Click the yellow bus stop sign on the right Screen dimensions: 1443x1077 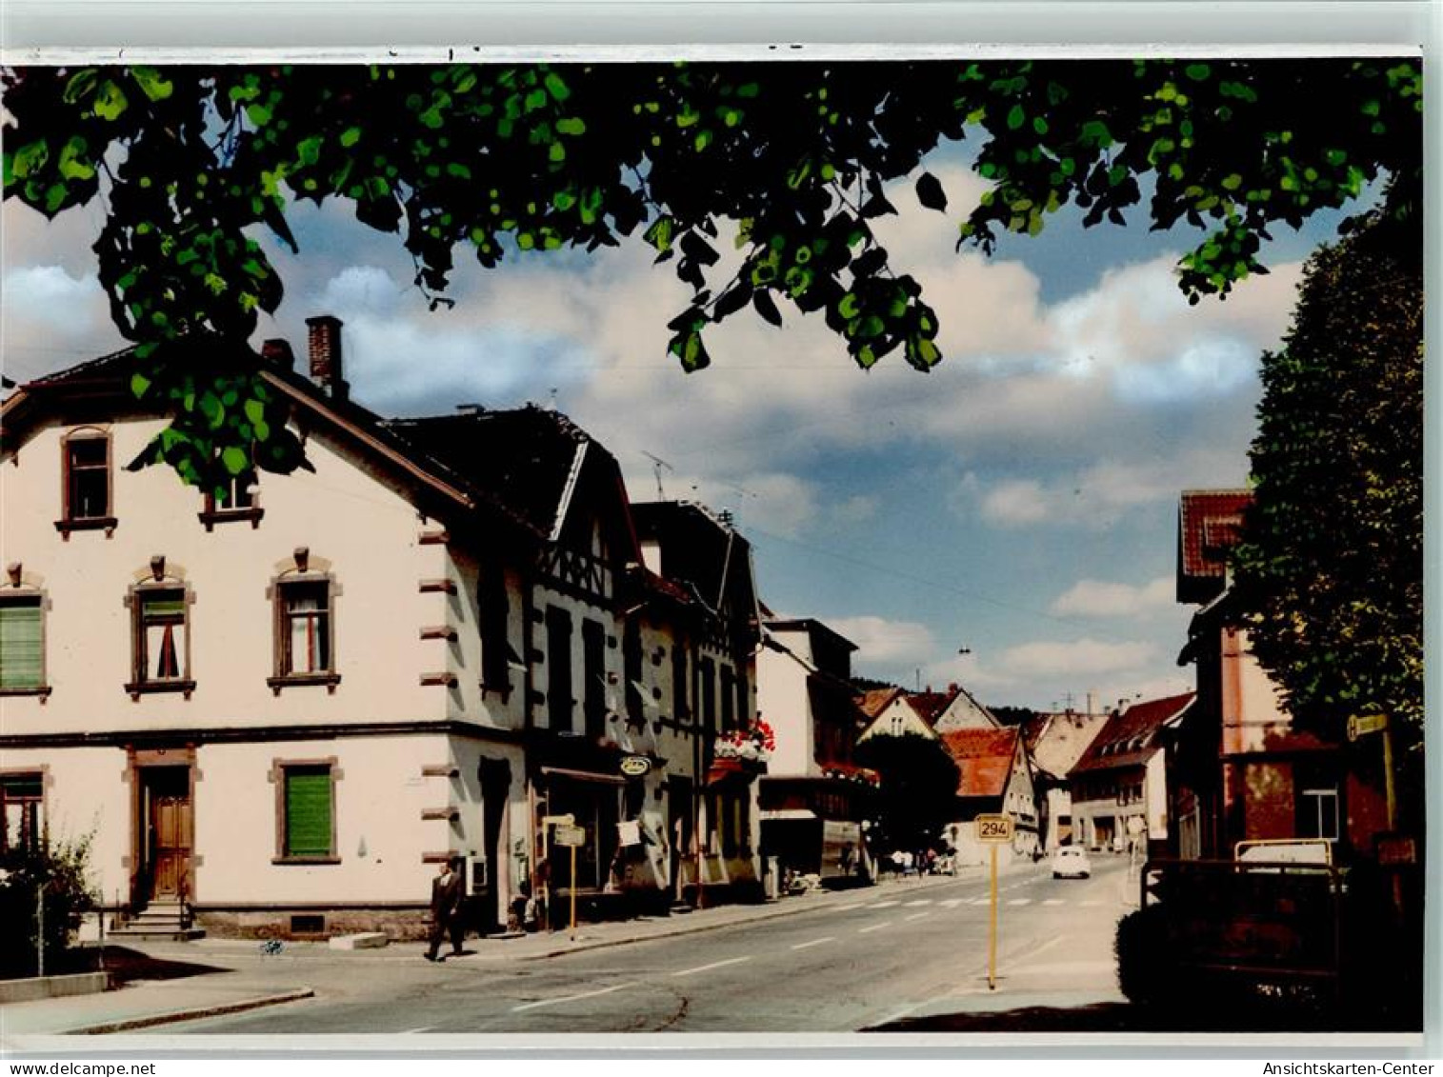coord(1369,726)
